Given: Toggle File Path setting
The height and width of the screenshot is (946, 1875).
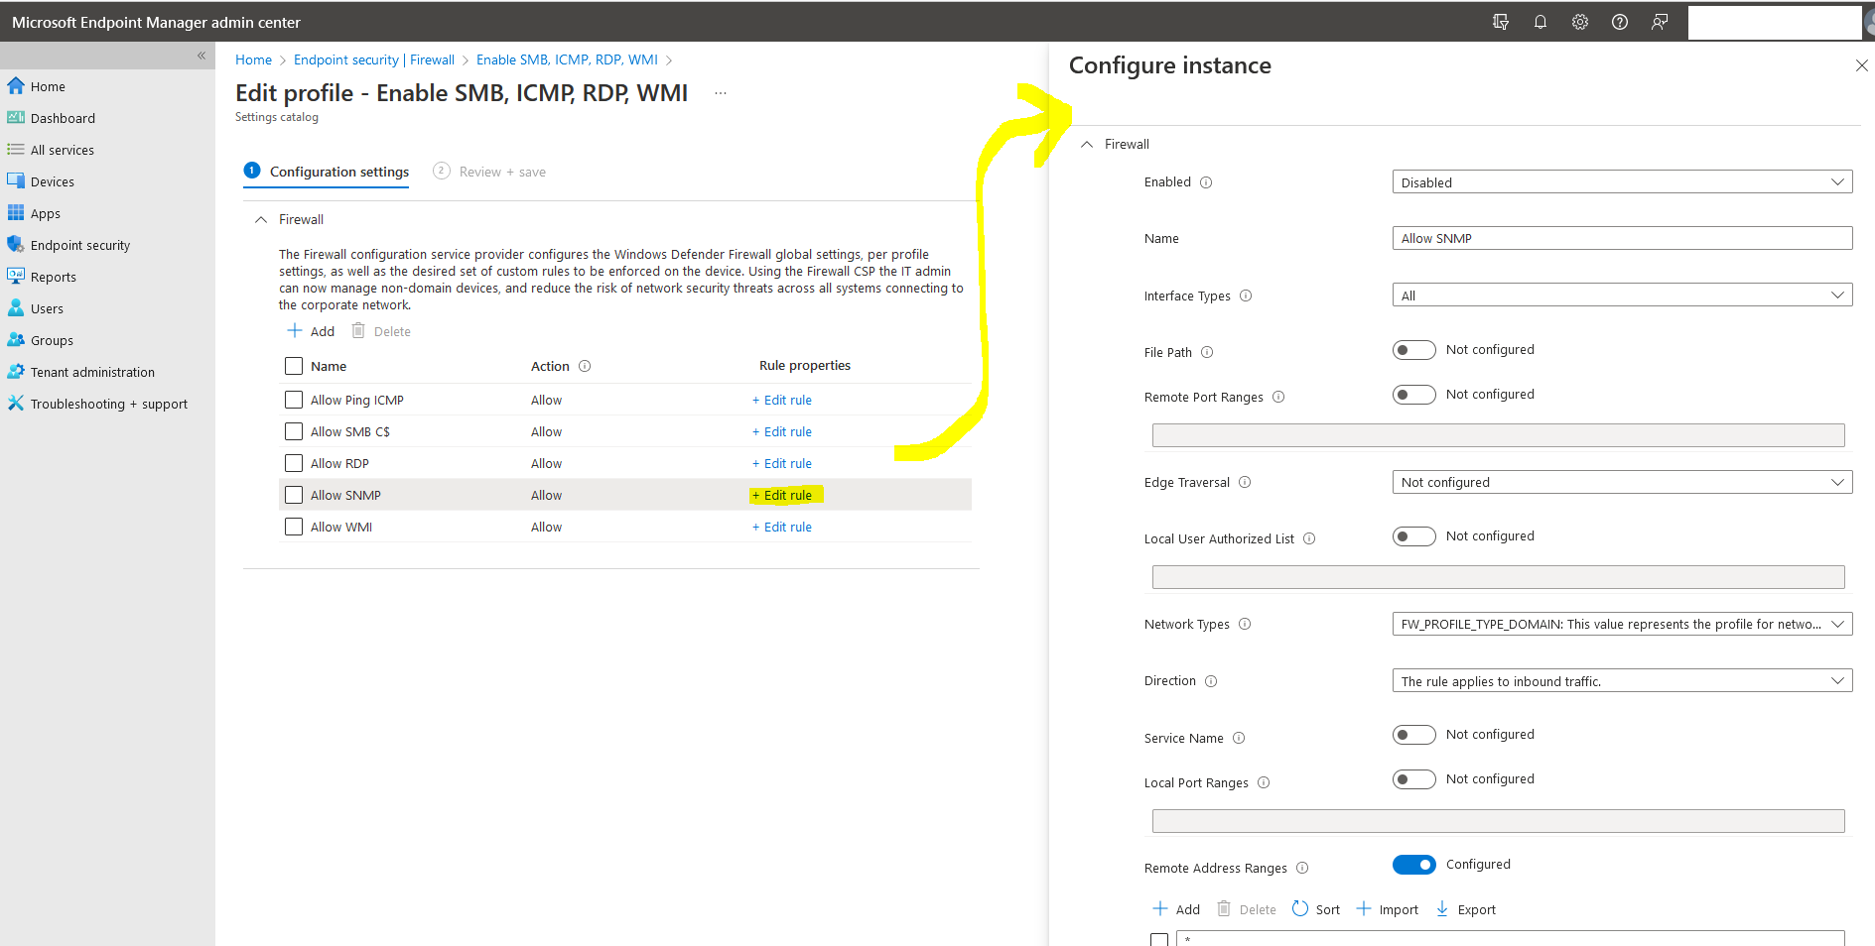Looking at the screenshot, I should click(1414, 350).
